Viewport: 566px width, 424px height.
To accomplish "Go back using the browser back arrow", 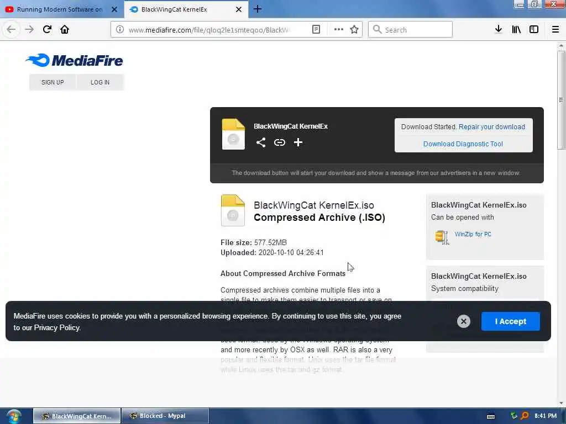I will click(11, 30).
